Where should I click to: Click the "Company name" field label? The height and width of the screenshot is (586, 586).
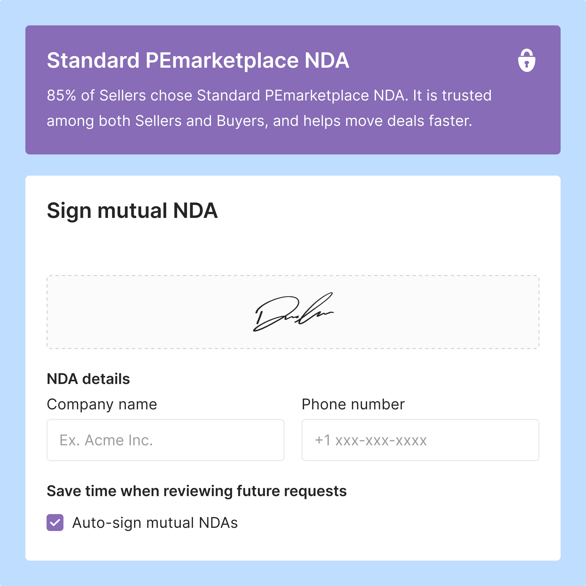pyautogui.click(x=102, y=404)
